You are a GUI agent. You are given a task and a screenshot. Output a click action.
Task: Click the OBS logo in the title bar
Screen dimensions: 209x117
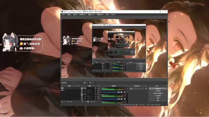coord(62,11)
